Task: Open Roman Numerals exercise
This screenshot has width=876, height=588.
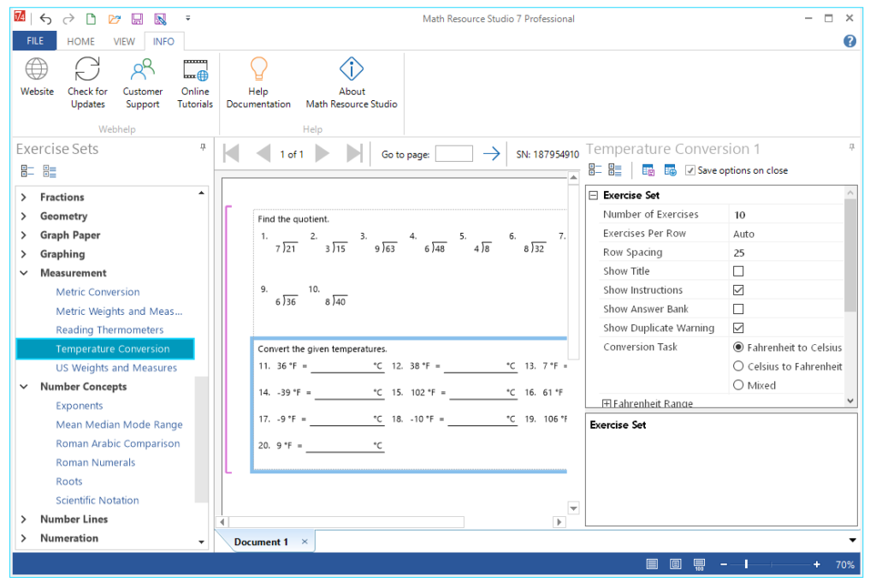Action: [x=96, y=462]
